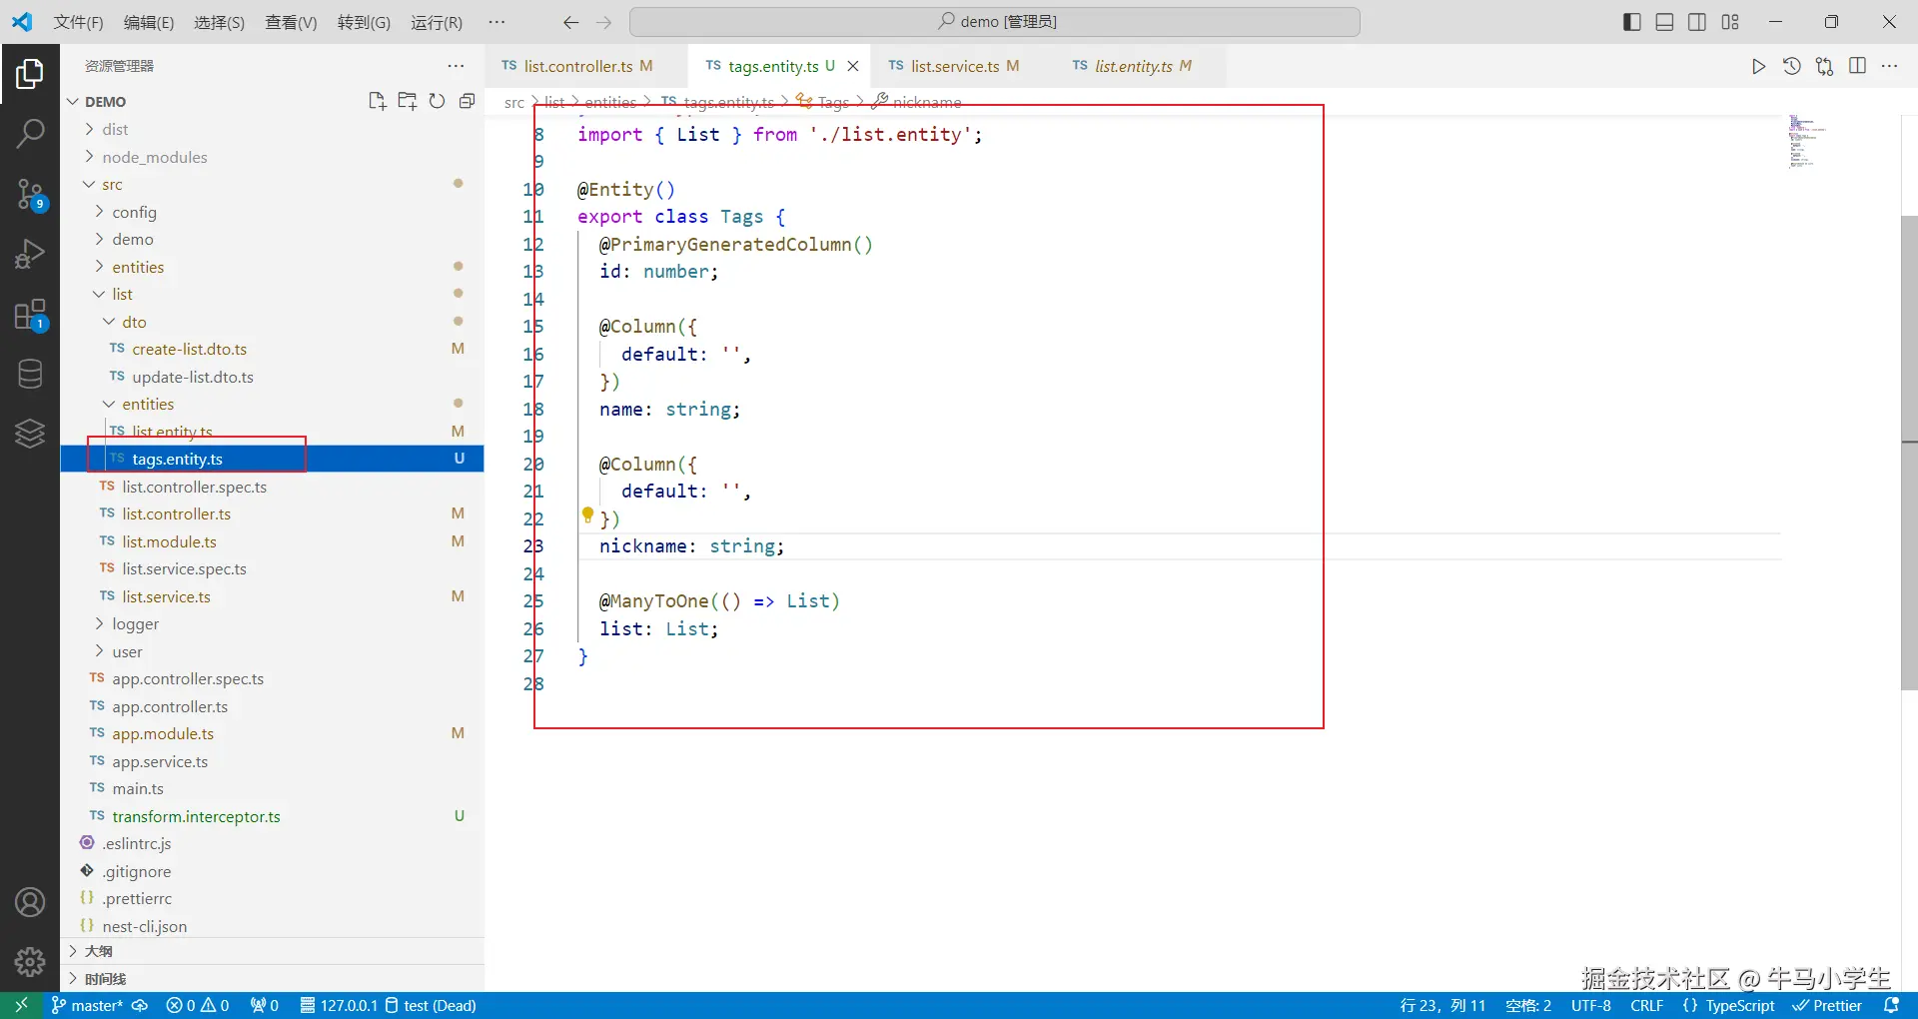Click the TypeScript language mode indicator
Screen dimensions: 1918x1019
click(1739, 1005)
